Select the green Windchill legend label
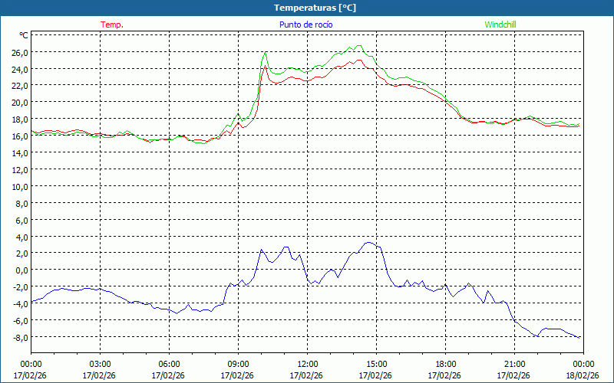This screenshot has width=614, height=383. click(x=500, y=25)
